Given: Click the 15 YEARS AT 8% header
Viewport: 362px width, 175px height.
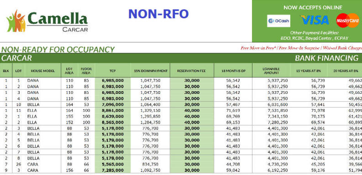Looking at the screenshot, I should point(309,71).
